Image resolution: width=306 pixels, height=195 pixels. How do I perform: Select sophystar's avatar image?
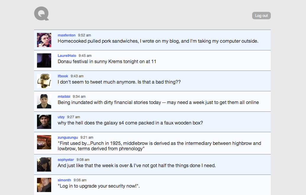point(44,164)
